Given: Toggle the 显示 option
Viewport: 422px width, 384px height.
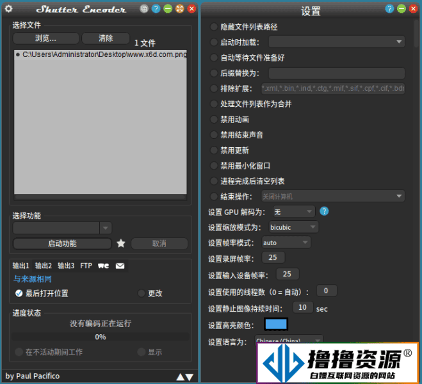Looking at the screenshot, I should [x=142, y=352].
